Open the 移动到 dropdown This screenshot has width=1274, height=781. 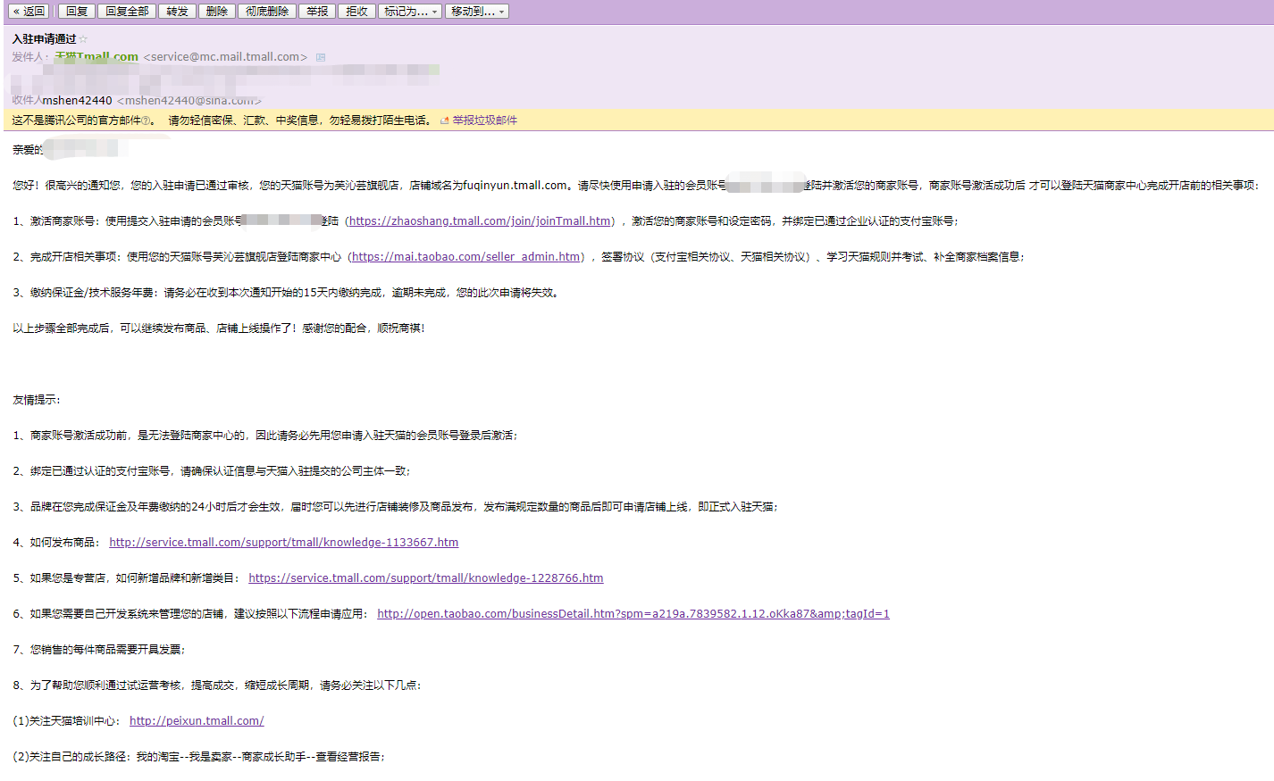coord(477,12)
